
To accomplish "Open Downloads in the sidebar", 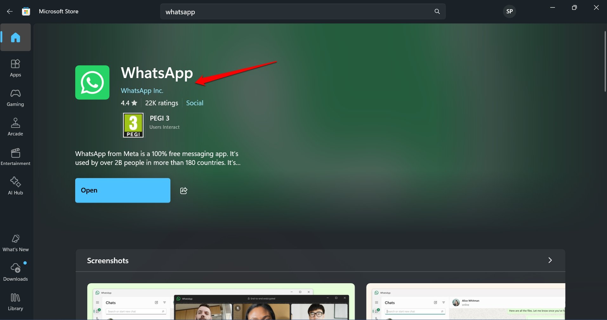I will (x=16, y=272).
